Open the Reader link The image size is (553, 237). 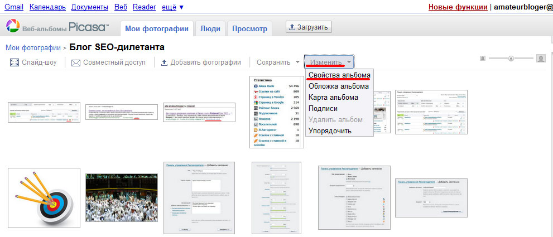(144, 7)
